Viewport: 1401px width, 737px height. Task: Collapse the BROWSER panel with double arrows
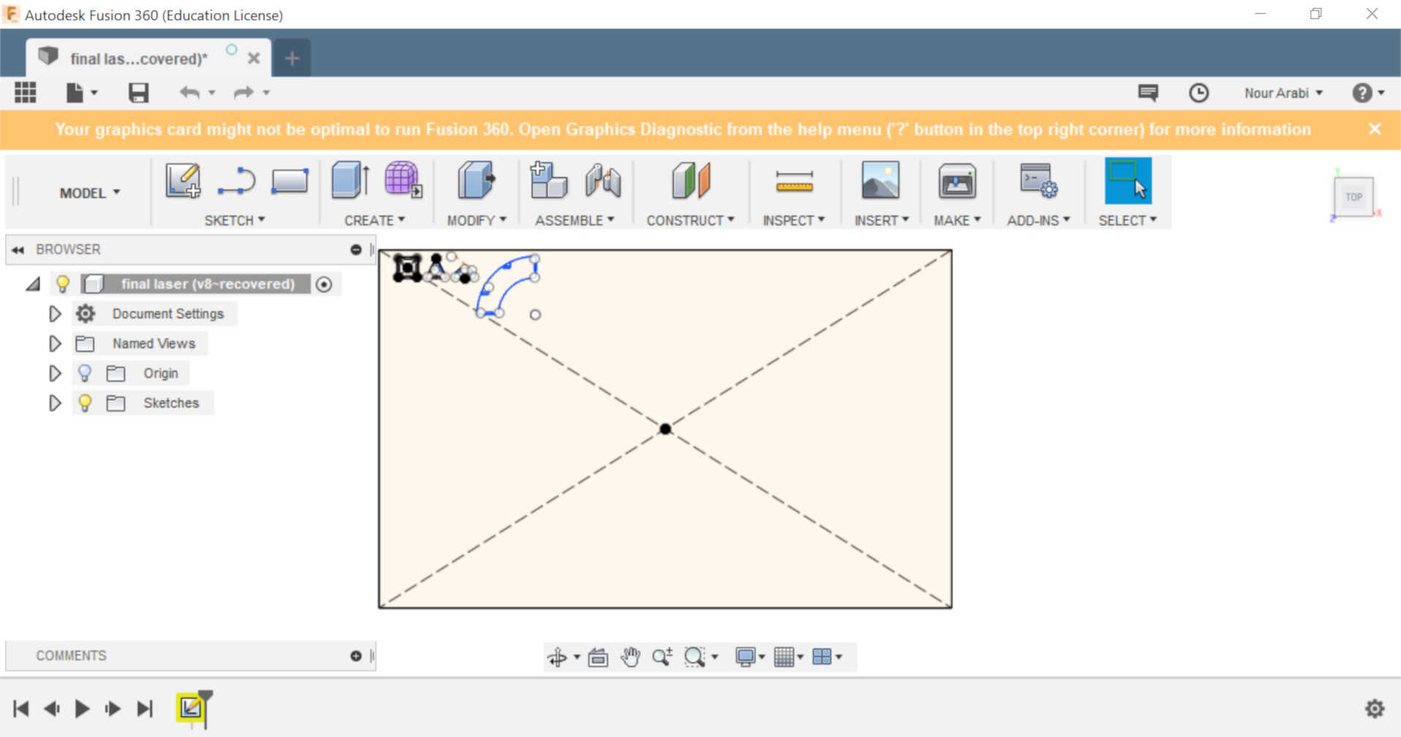point(18,250)
